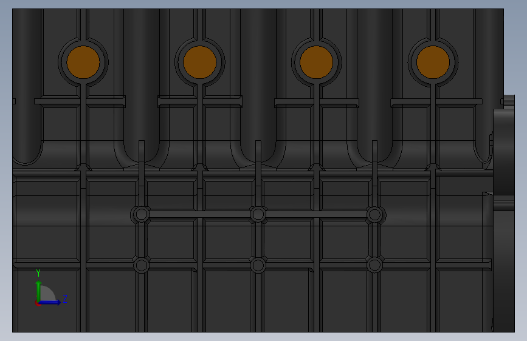527x341 pixels.
Task: Pick the middle bolt boss on the connecting horizontal rib
Action: point(258,214)
